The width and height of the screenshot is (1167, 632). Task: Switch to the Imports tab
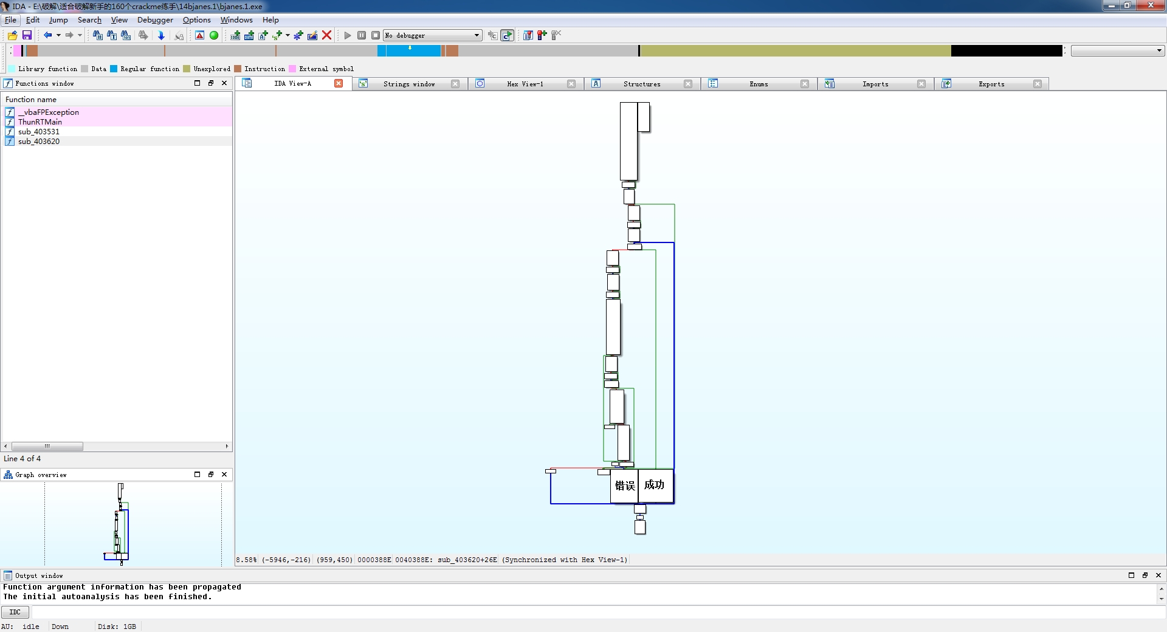pyautogui.click(x=875, y=84)
